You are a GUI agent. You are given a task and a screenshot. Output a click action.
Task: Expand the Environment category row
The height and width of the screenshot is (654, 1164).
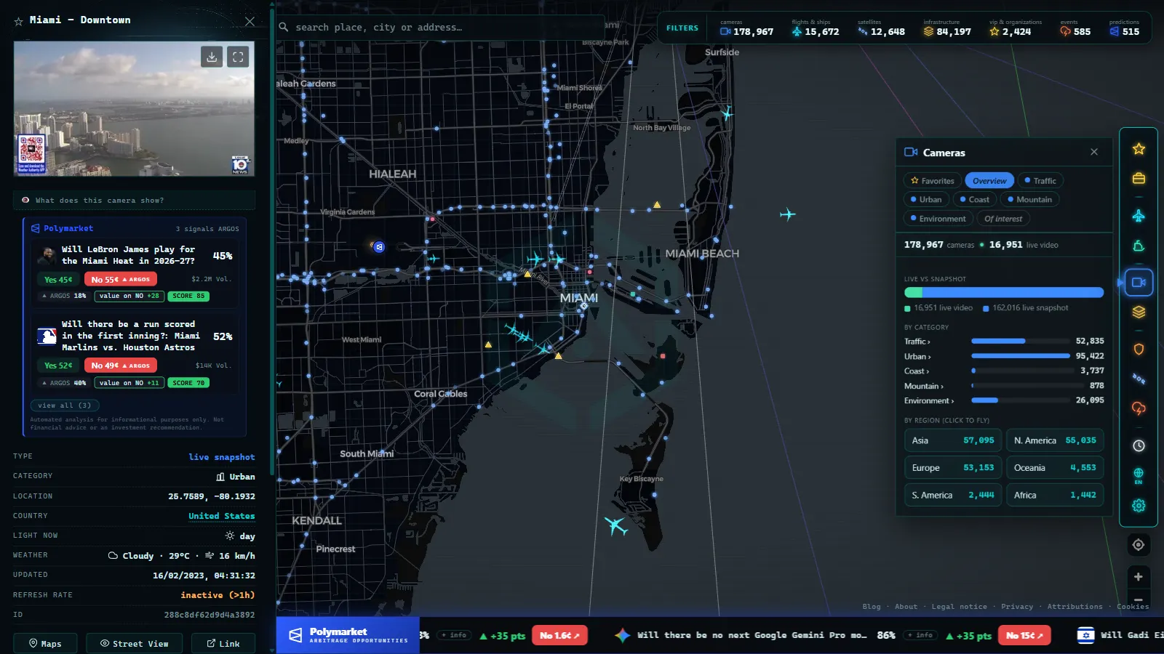coord(1004,400)
